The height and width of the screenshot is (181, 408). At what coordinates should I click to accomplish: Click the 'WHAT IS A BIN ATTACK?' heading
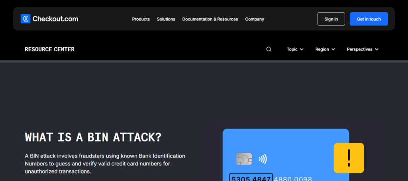click(93, 137)
